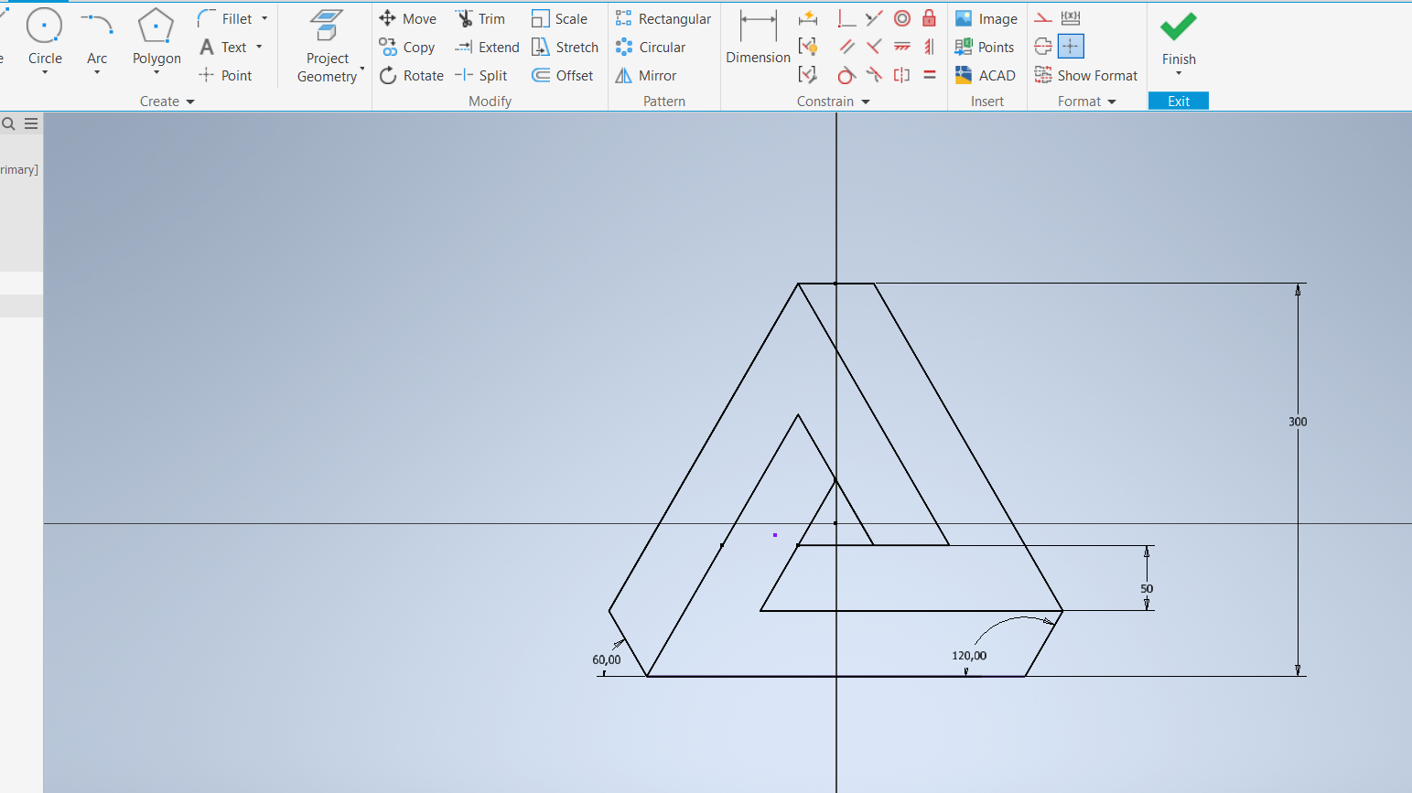Screen dimensions: 1412x793
Task: Activate the Trim tool
Action: pyautogui.click(x=480, y=18)
